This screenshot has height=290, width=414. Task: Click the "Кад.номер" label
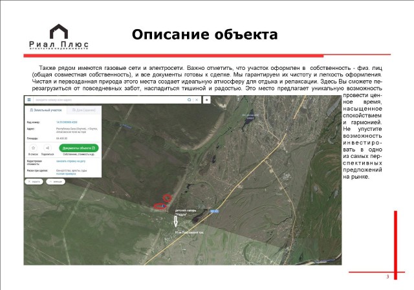click(x=33, y=122)
